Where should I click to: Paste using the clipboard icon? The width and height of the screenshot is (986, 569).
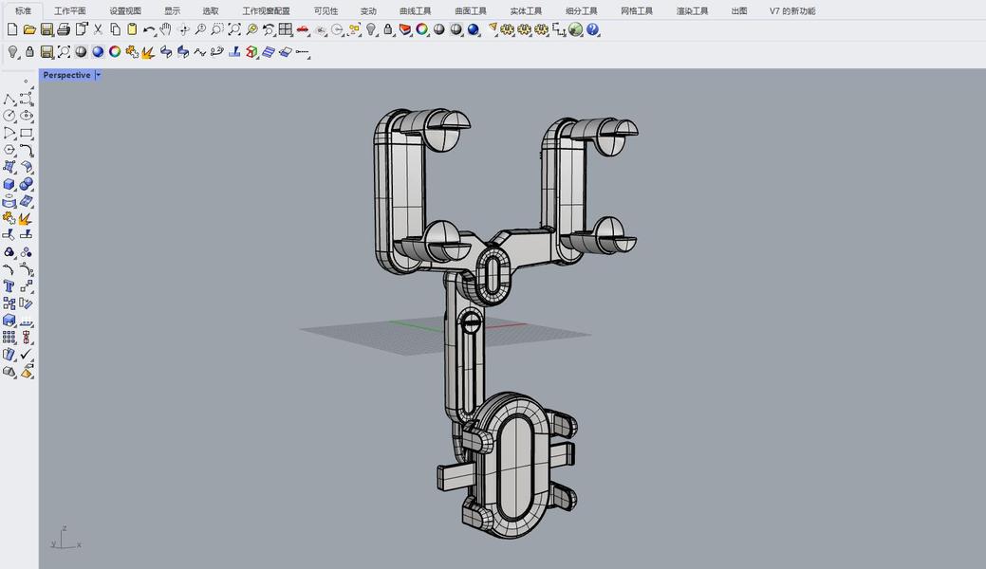(x=131, y=29)
